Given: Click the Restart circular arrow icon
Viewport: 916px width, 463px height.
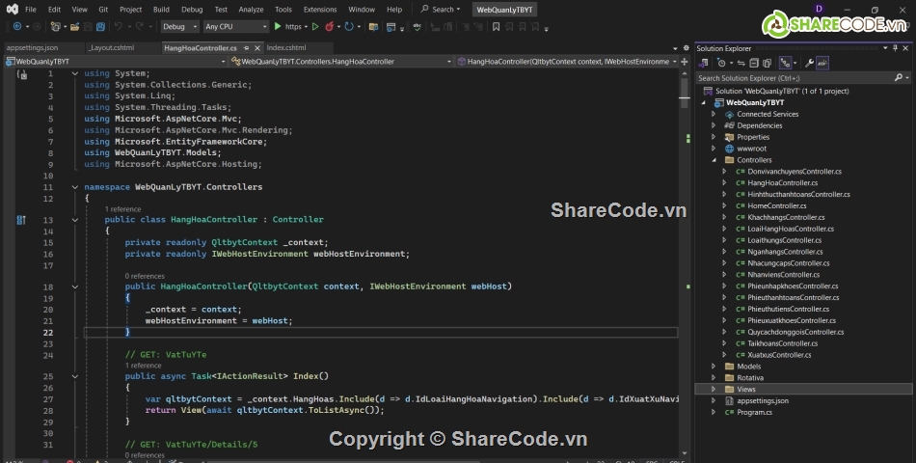Looking at the screenshot, I should click(349, 26).
